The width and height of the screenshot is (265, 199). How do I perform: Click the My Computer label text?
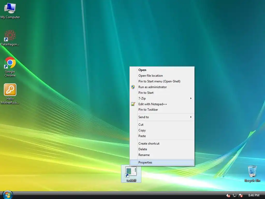[10, 17]
